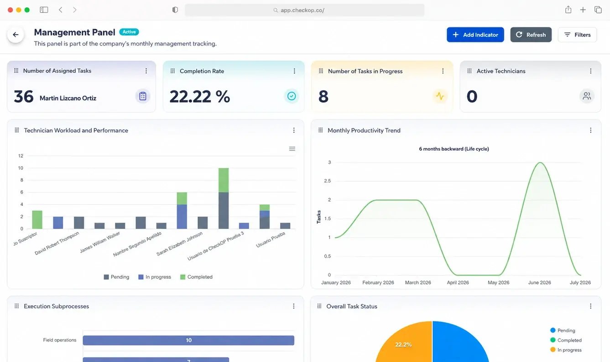Toggle the Pending series in workload legend
Image resolution: width=610 pixels, height=362 pixels.
click(116, 277)
